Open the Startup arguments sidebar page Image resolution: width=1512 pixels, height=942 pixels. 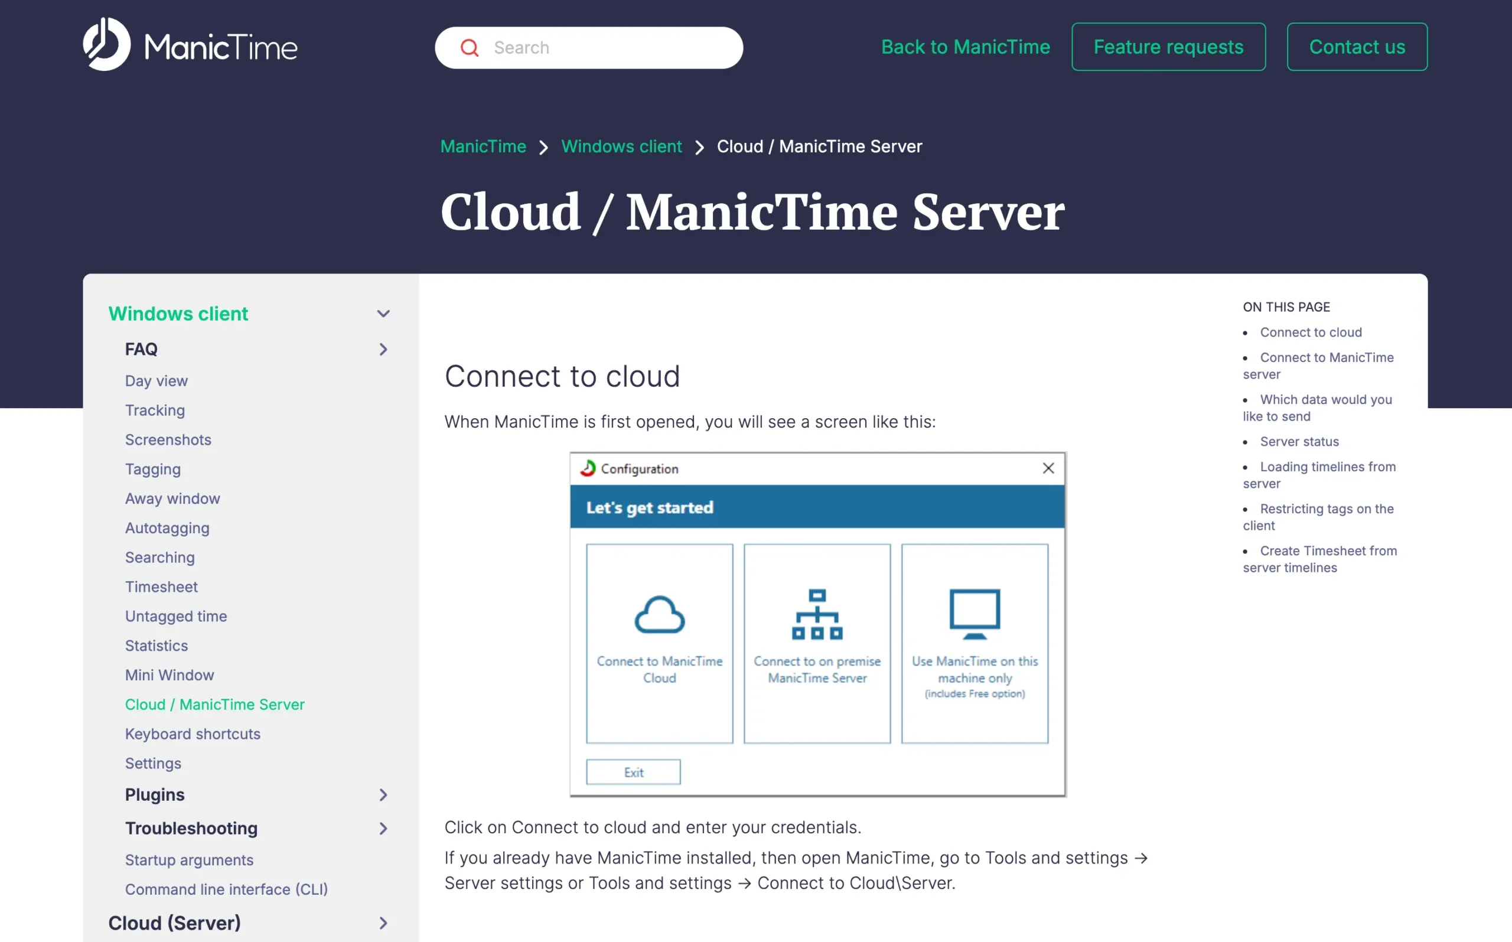pyautogui.click(x=190, y=860)
